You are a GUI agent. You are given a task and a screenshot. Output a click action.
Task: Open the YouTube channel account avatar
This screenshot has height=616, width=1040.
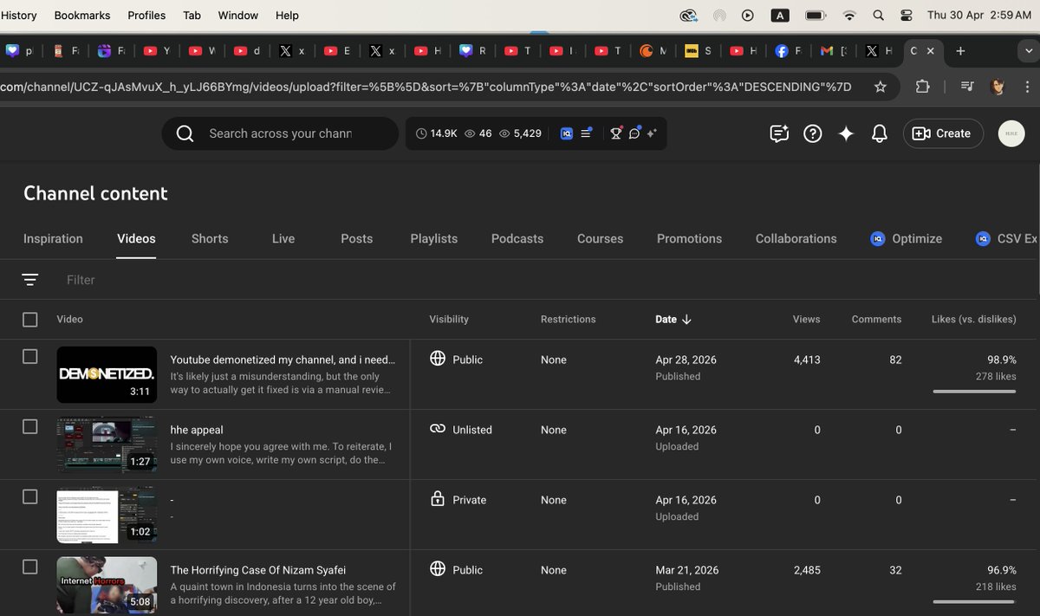[1011, 133]
